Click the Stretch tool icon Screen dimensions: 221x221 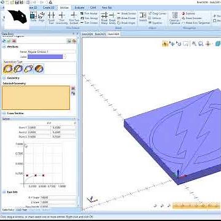click(143, 17)
